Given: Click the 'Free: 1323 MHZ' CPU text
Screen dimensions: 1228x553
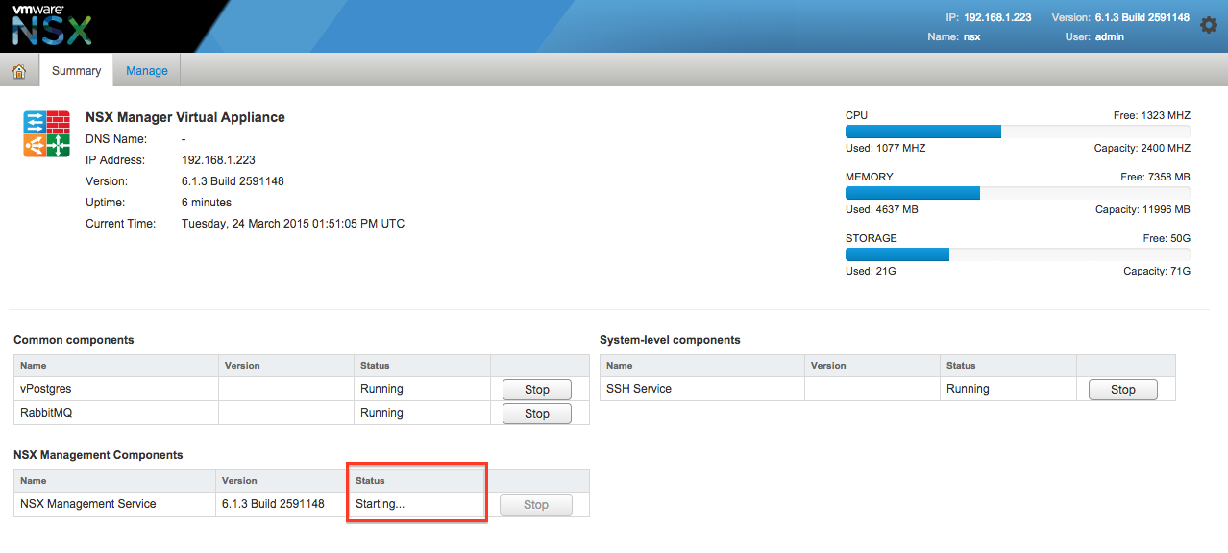Looking at the screenshot, I should pos(1152,115).
